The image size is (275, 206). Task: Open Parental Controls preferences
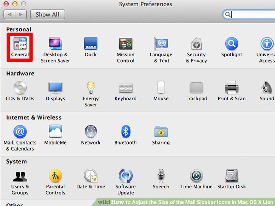click(56, 182)
